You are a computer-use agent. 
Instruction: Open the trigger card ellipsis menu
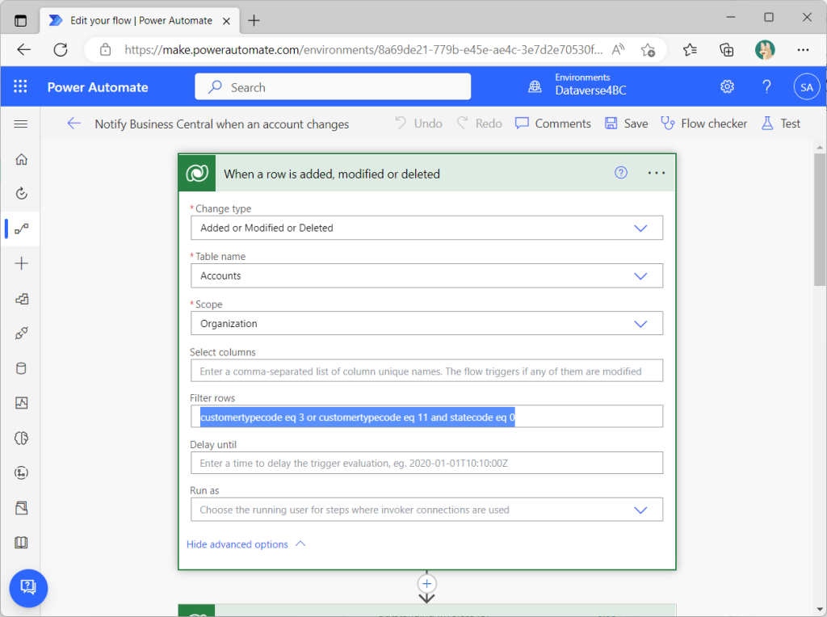657,173
